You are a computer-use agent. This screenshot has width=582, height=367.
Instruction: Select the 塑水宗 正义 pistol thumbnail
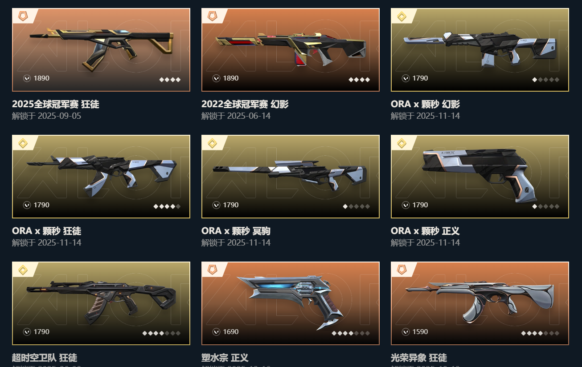point(291,303)
